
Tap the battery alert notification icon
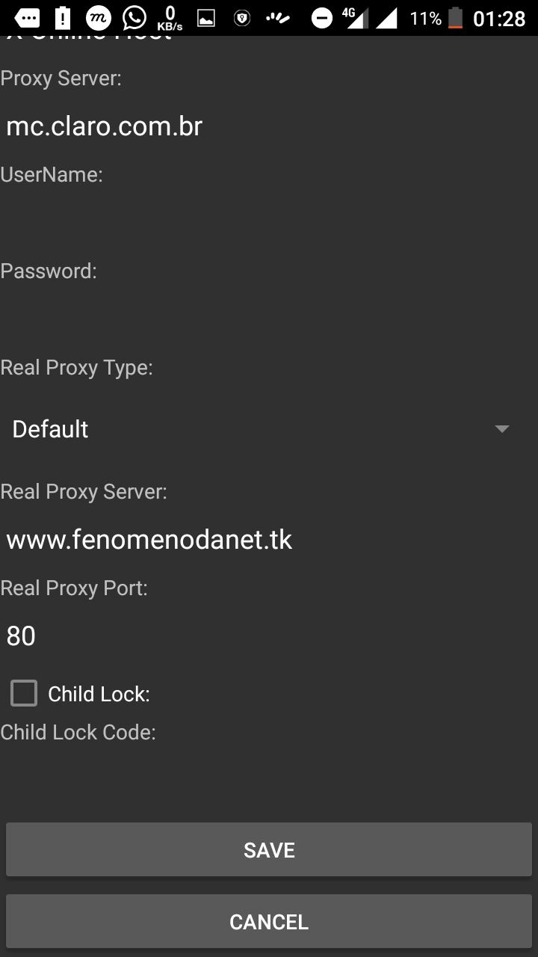tap(63, 18)
